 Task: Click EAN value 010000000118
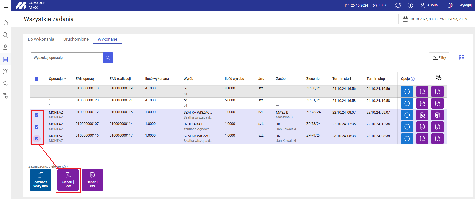click(87, 88)
